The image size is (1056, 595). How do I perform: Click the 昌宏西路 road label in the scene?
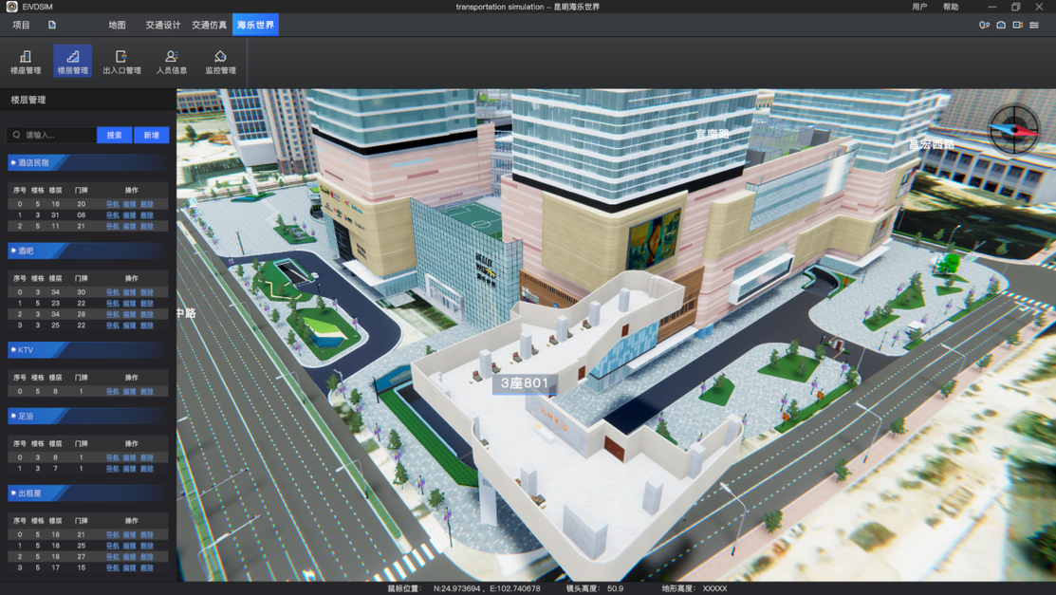click(x=932, y=145)
